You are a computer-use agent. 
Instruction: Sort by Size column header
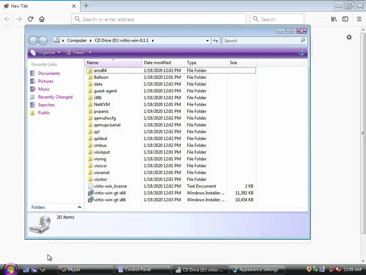(x=242, y=62)
